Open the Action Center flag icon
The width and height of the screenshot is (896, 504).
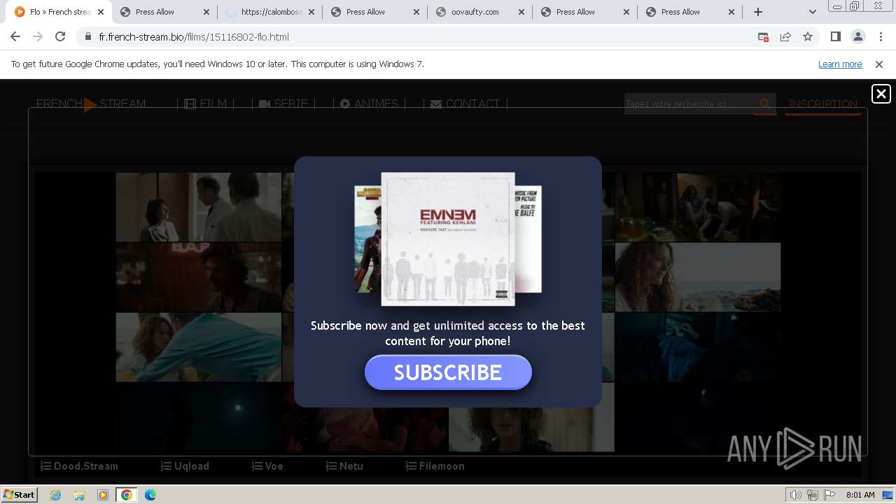(x=829, y=495)
